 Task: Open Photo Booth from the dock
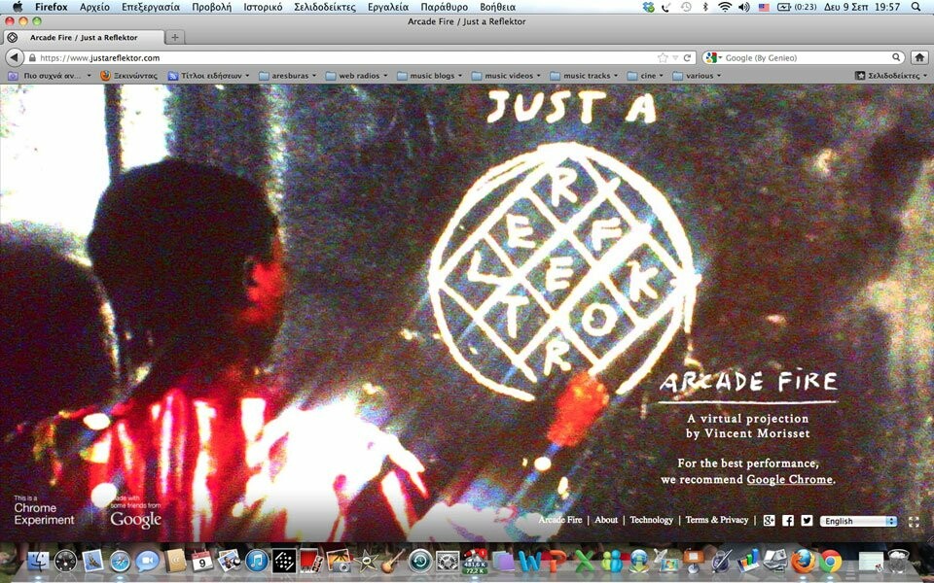(x=311, y=561)
